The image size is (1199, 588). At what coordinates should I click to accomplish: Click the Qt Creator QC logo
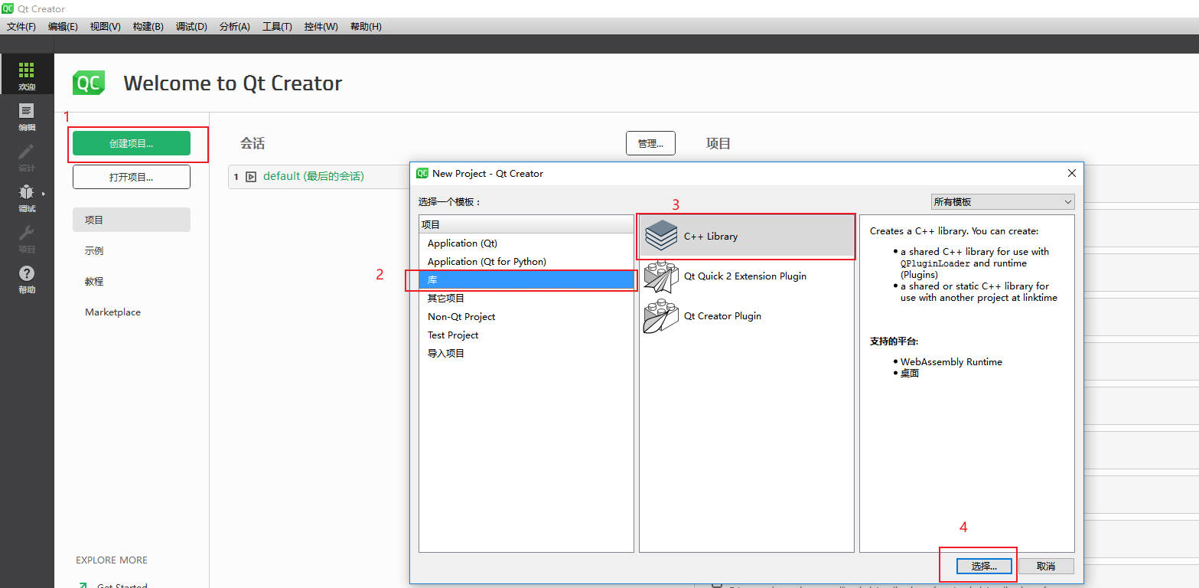click(89, 83)
